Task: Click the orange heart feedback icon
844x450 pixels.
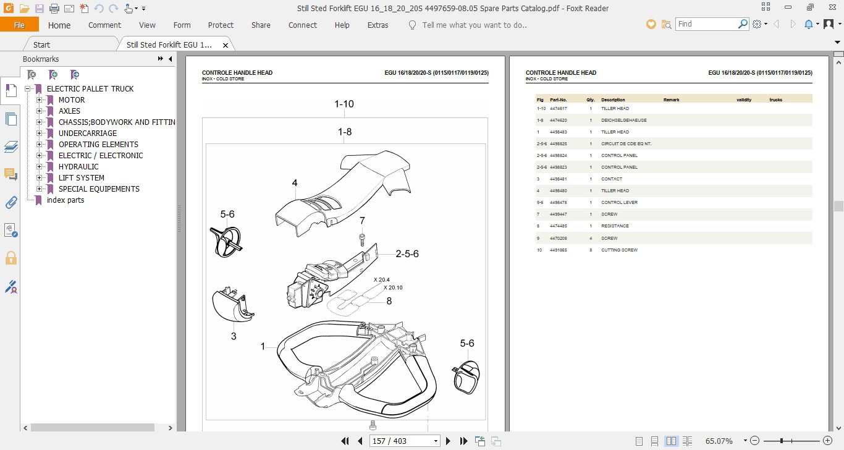Action: (x=651, y=24)
